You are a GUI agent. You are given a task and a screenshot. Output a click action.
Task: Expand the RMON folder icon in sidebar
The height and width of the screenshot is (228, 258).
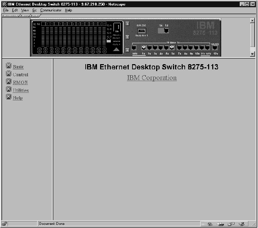click(x=9, y=82)
